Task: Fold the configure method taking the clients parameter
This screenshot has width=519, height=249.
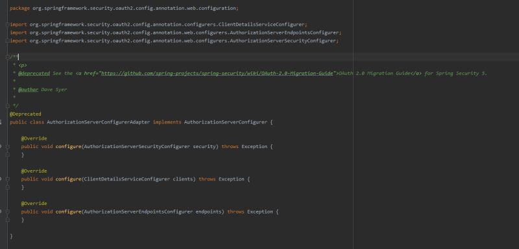Action: pos(7,179)
